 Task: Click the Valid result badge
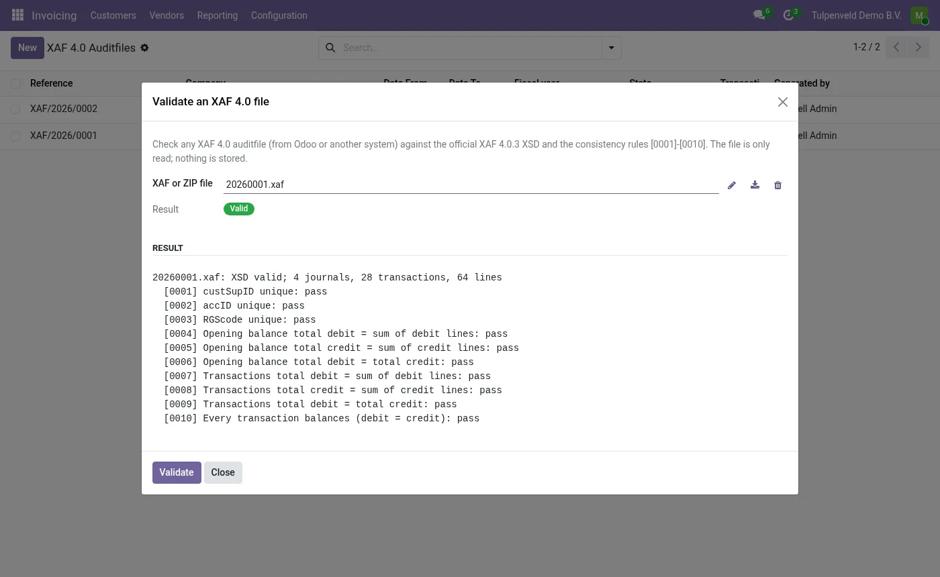click(239, 209)
